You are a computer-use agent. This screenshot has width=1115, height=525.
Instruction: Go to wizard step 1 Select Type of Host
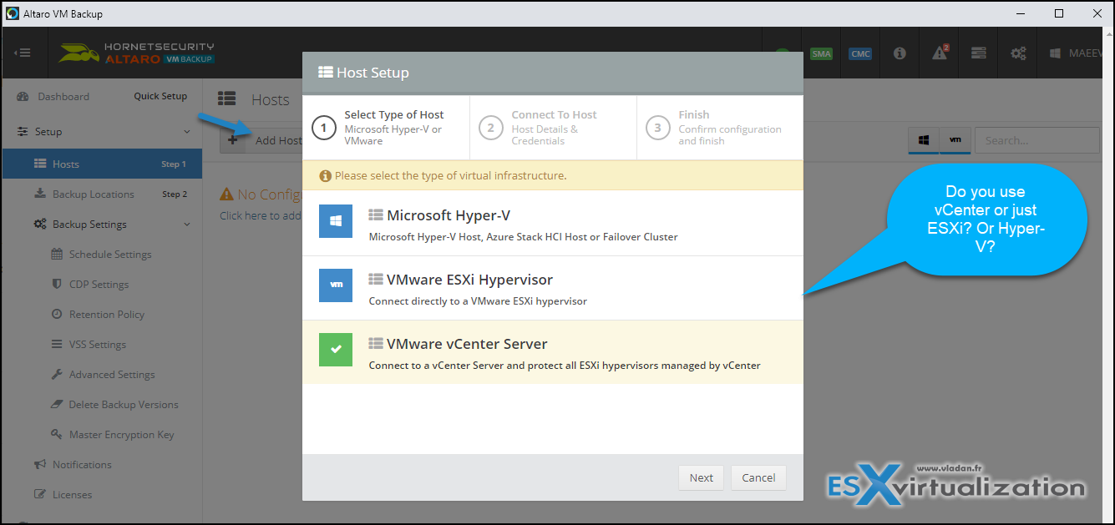[x=387, y=128]
